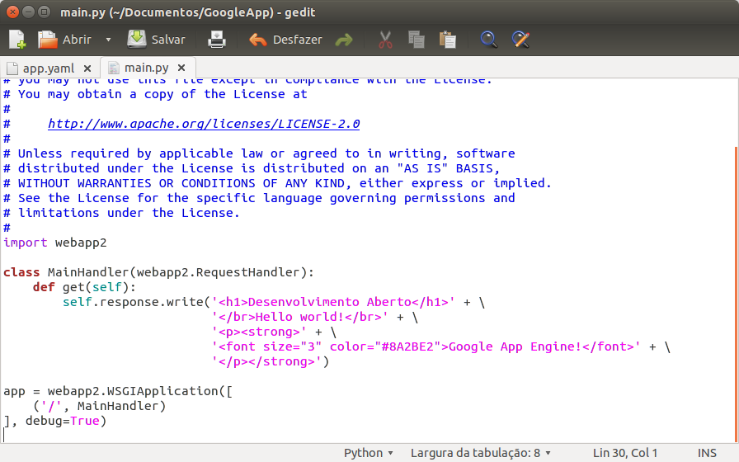
Task: Select the main.py tab
Action: [146, 68]
